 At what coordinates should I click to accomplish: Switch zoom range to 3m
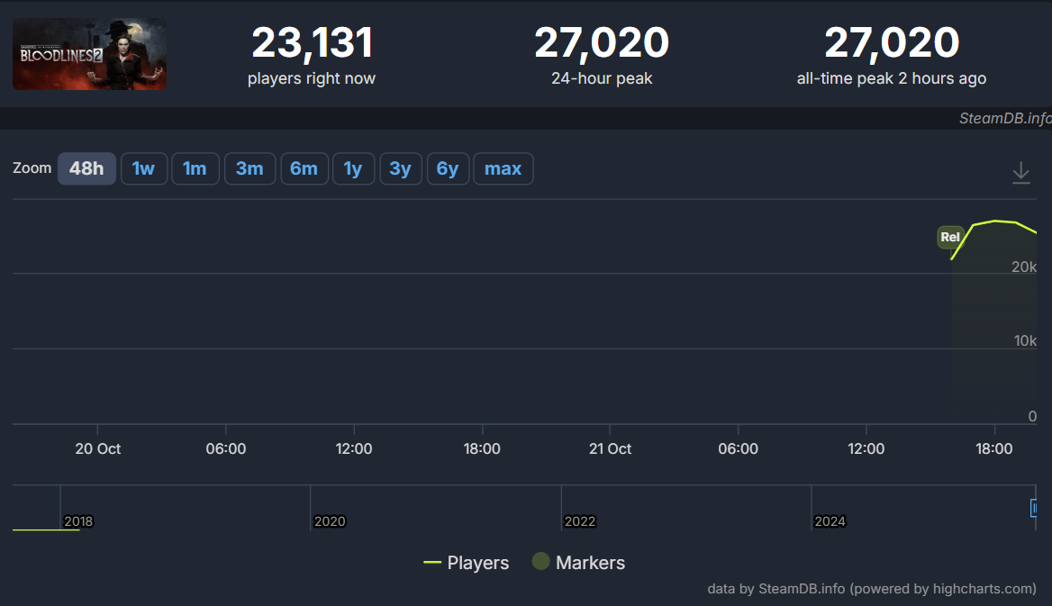[x=249, y=168]
